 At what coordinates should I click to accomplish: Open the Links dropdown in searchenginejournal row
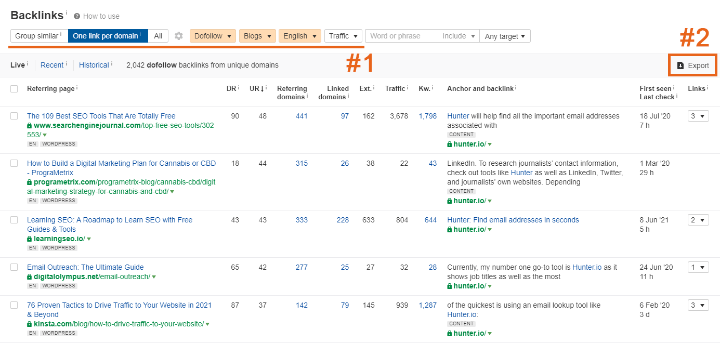pyautogui.click(x=698, y=116)
